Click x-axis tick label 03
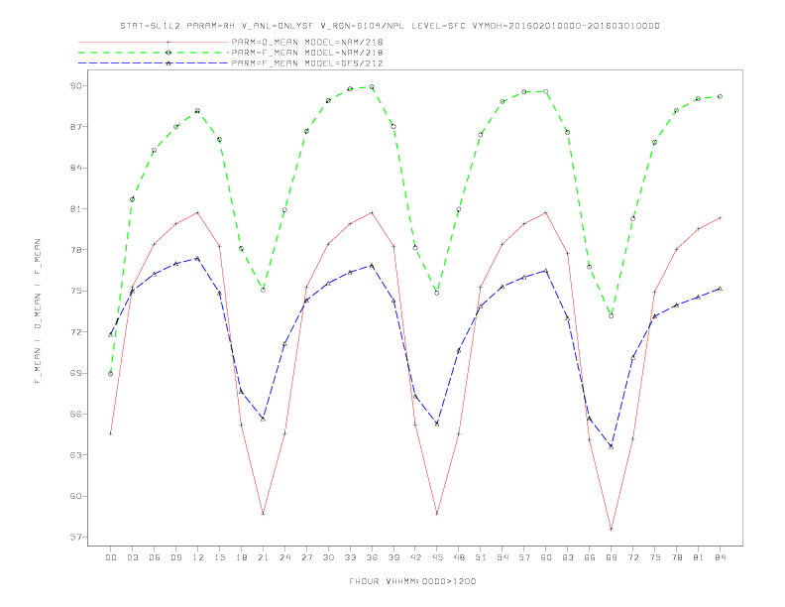 [x=132, y=557]
